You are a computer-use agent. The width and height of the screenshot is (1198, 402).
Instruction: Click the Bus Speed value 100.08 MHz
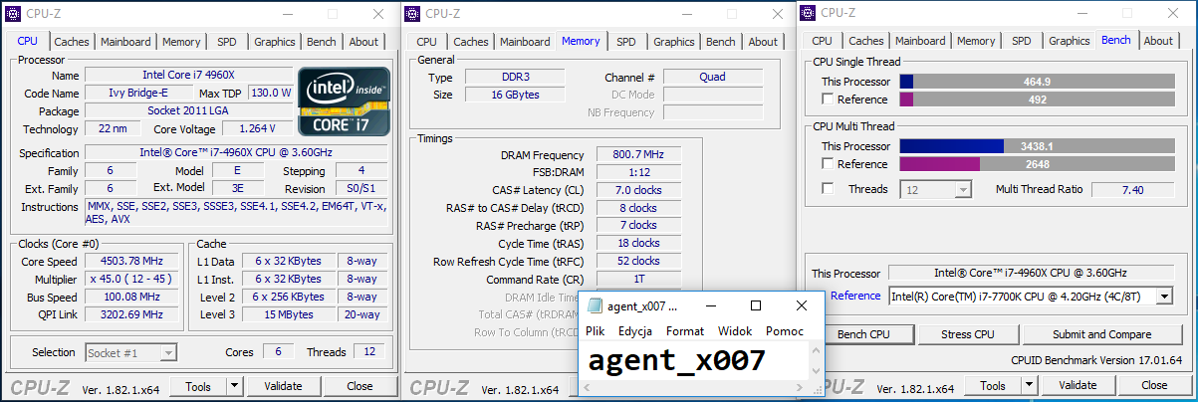(x=131, y=297)
